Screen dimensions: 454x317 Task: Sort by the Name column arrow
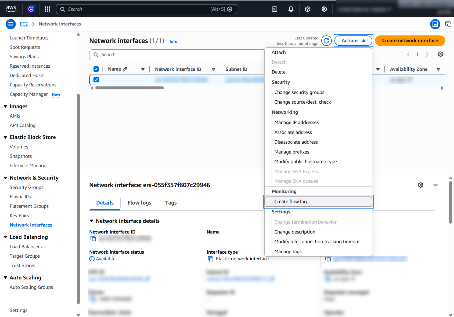(143, 69)
